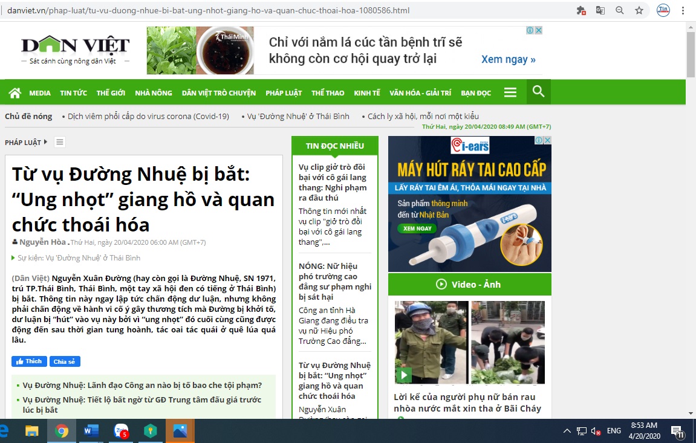Image resolution: width=696 pixels, height=443 pixels.
Task: Click the Facebook Thích button
Action: click(x=29, y=361)
